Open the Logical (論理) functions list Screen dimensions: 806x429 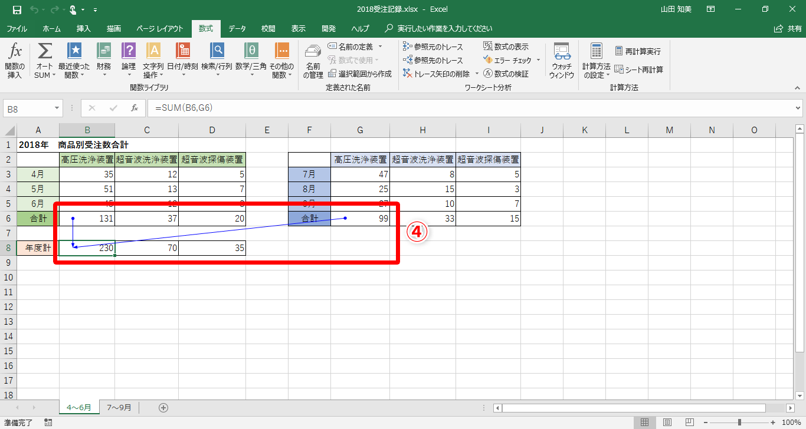point(129,61)
